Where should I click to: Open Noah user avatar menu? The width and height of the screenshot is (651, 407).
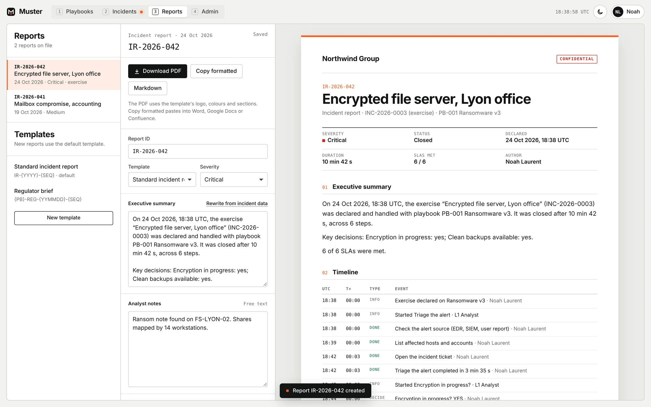[x=627, y=12]
